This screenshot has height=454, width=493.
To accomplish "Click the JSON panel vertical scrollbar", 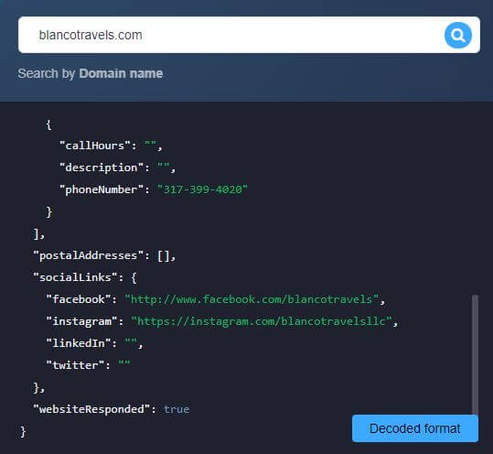I will click(x=475, y=354).
